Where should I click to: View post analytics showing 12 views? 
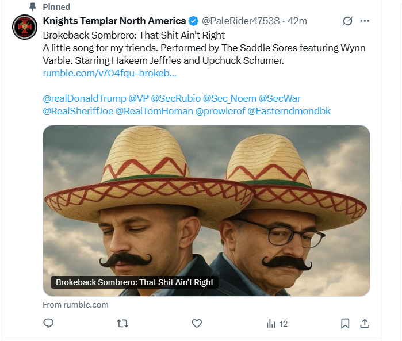(277, 324)
